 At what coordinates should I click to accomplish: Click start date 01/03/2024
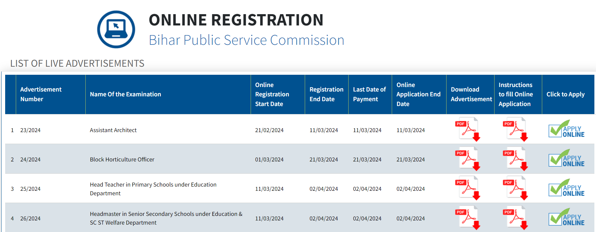(269, 159)
